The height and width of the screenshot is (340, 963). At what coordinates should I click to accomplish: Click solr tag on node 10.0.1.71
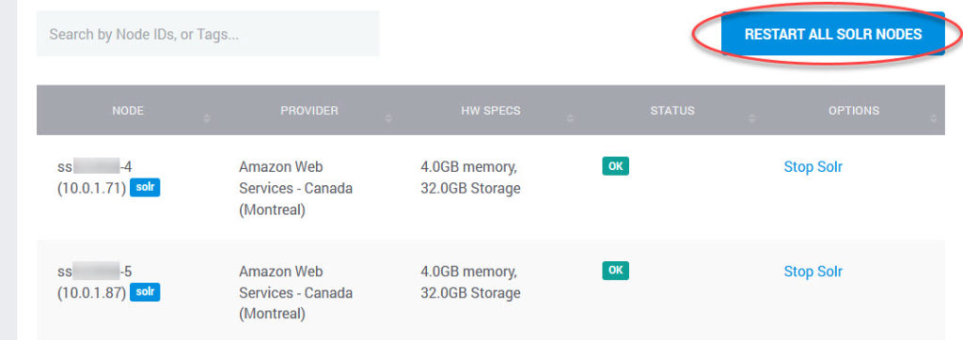[145, 188]
